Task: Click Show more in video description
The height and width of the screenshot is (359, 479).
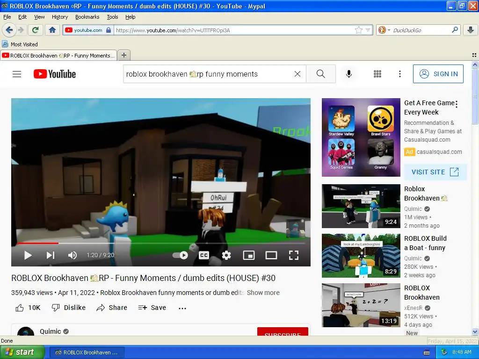Action: [263, 293]
